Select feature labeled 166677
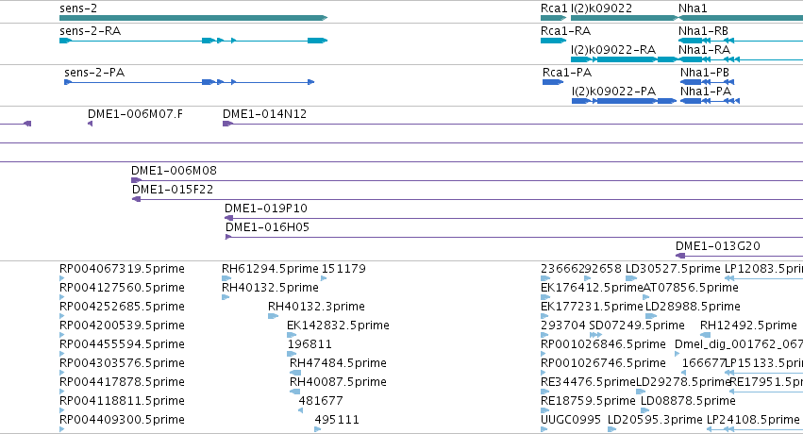 704,363
